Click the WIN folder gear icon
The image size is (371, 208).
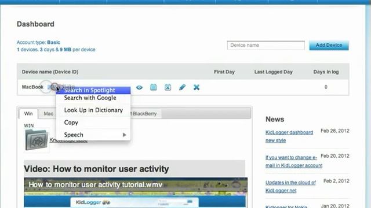[37, 140]
